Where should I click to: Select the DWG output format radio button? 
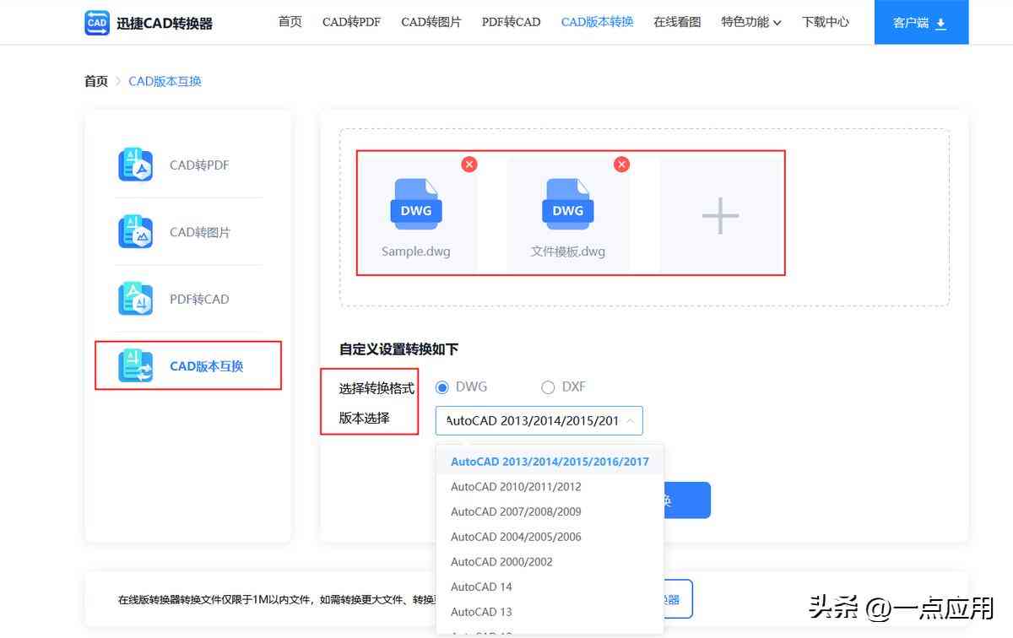pyautogui.click(x=442, y=387)
